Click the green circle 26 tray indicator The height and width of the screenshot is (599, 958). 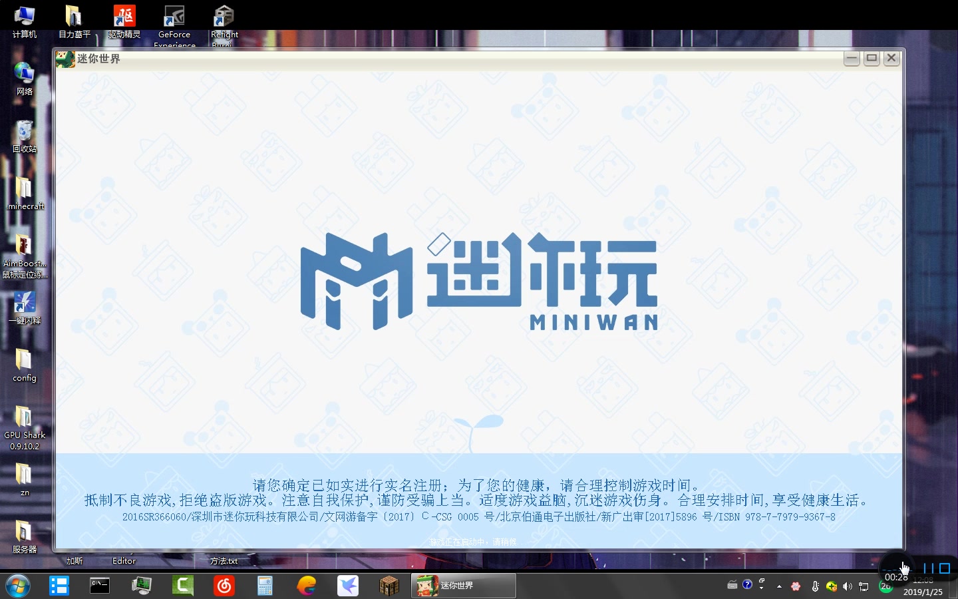coord(885,586)
